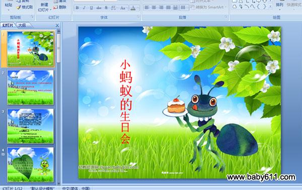Image resolution: width=302 pixels, height=190 pixels.
Task: Click the font color A swatch
Action: pos(133,8)
